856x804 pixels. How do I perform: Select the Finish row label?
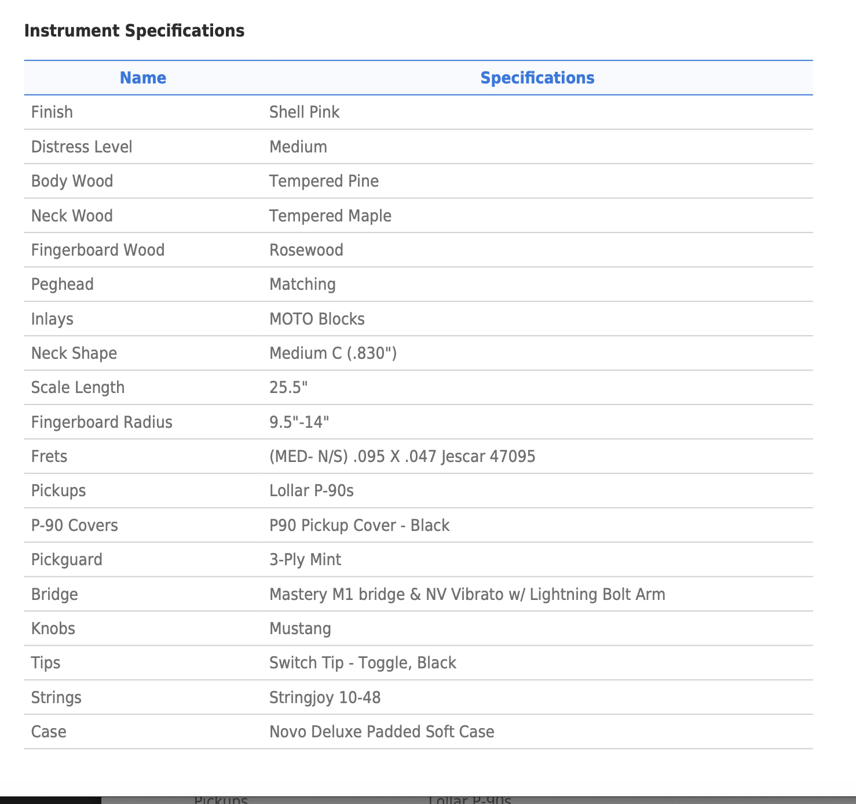[x=52, y=112]
